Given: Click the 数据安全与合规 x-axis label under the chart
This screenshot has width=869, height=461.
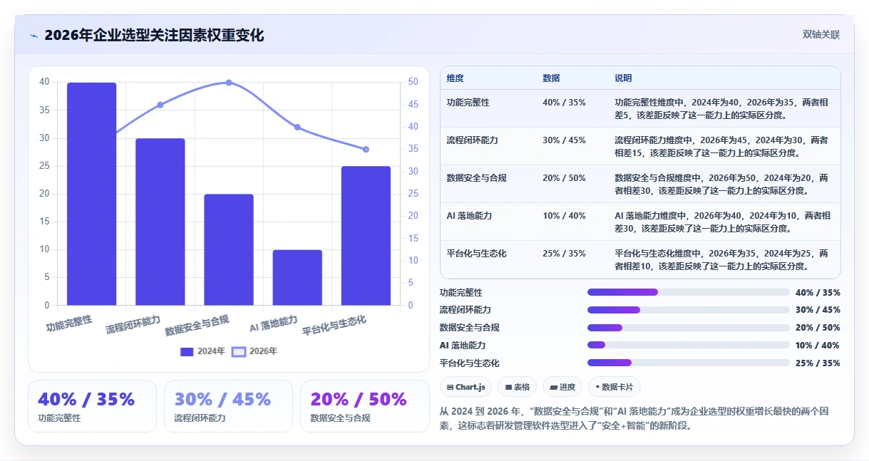Looking at the screenshot, I should 197,326.
